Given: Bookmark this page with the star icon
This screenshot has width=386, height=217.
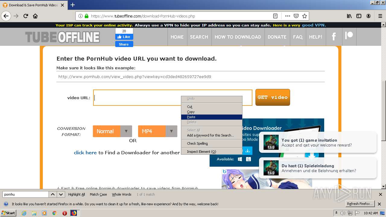Looking at the screenshot, I should pyautogui.click(x=305, y=16).
